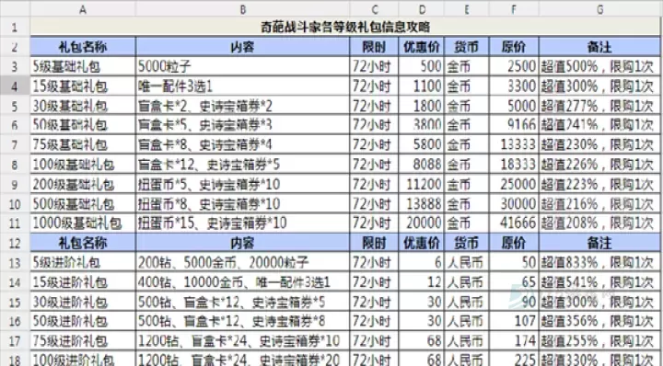663x366 pixels.
Task: Click cell 5级基础礼包
Action: click(83, 67)
